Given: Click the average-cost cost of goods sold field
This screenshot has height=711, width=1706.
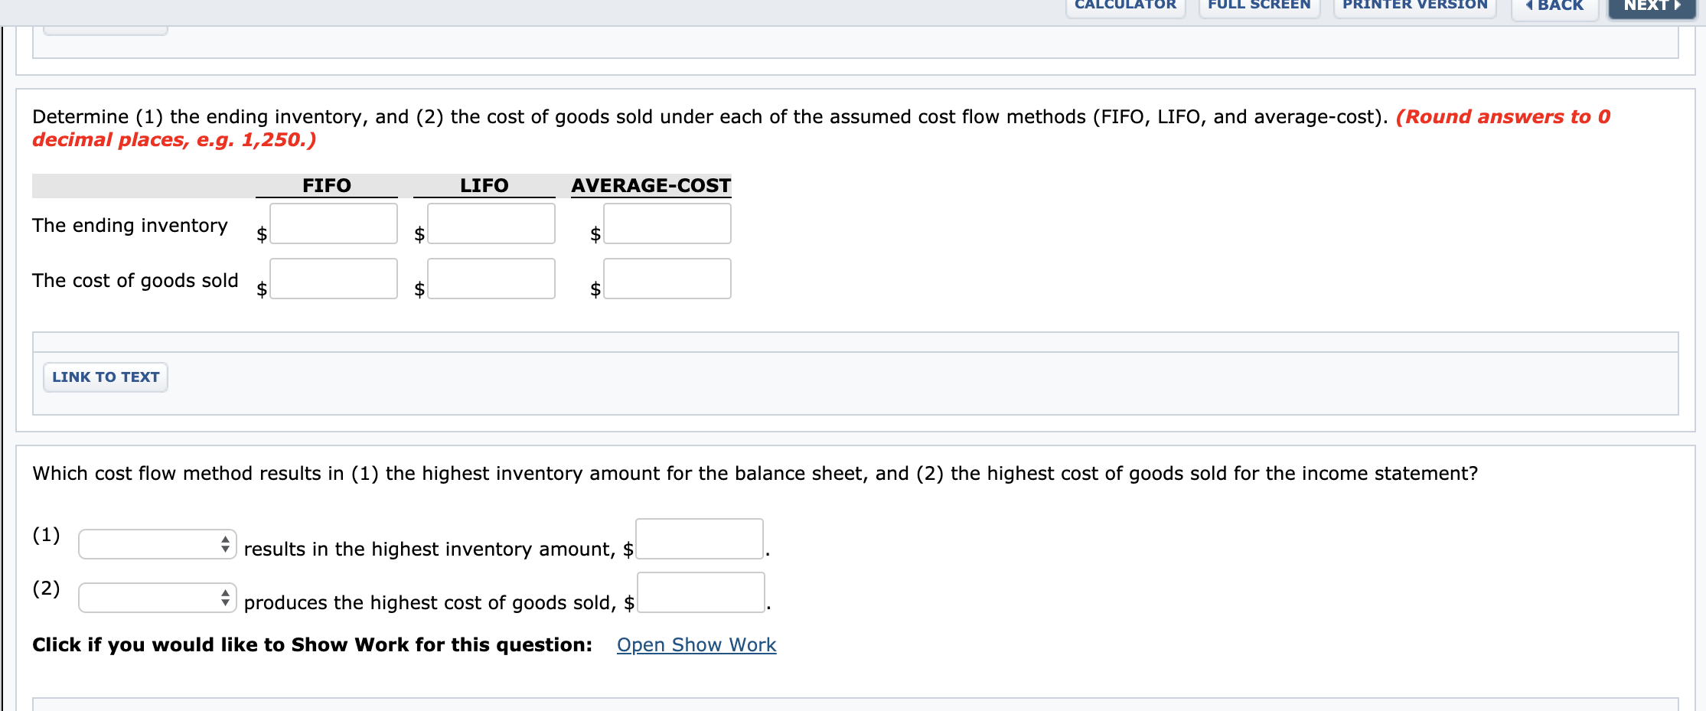Looking at the screenshot, I should [x=667, y=279].
